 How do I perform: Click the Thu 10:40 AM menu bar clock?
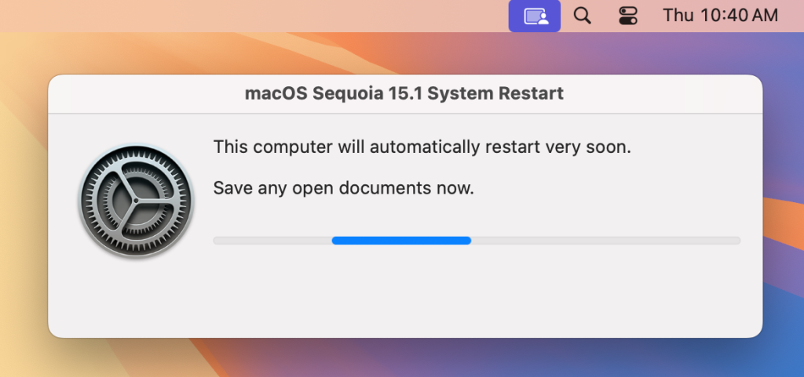[x=720, y=16]
